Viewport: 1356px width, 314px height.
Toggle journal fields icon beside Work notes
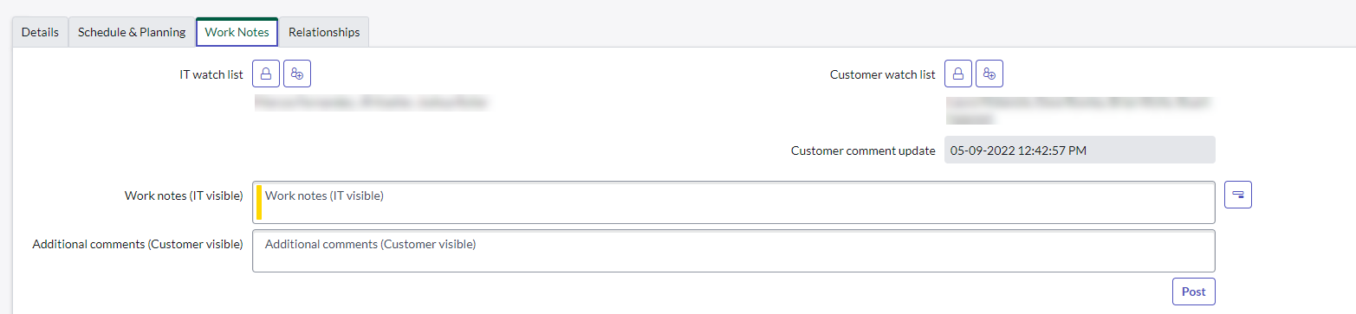[x=1238, y=195]
